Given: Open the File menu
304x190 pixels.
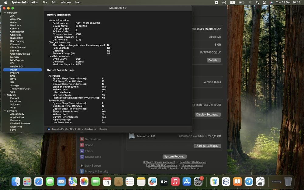Looking at the screenshot, I should (x=45, y=2).
